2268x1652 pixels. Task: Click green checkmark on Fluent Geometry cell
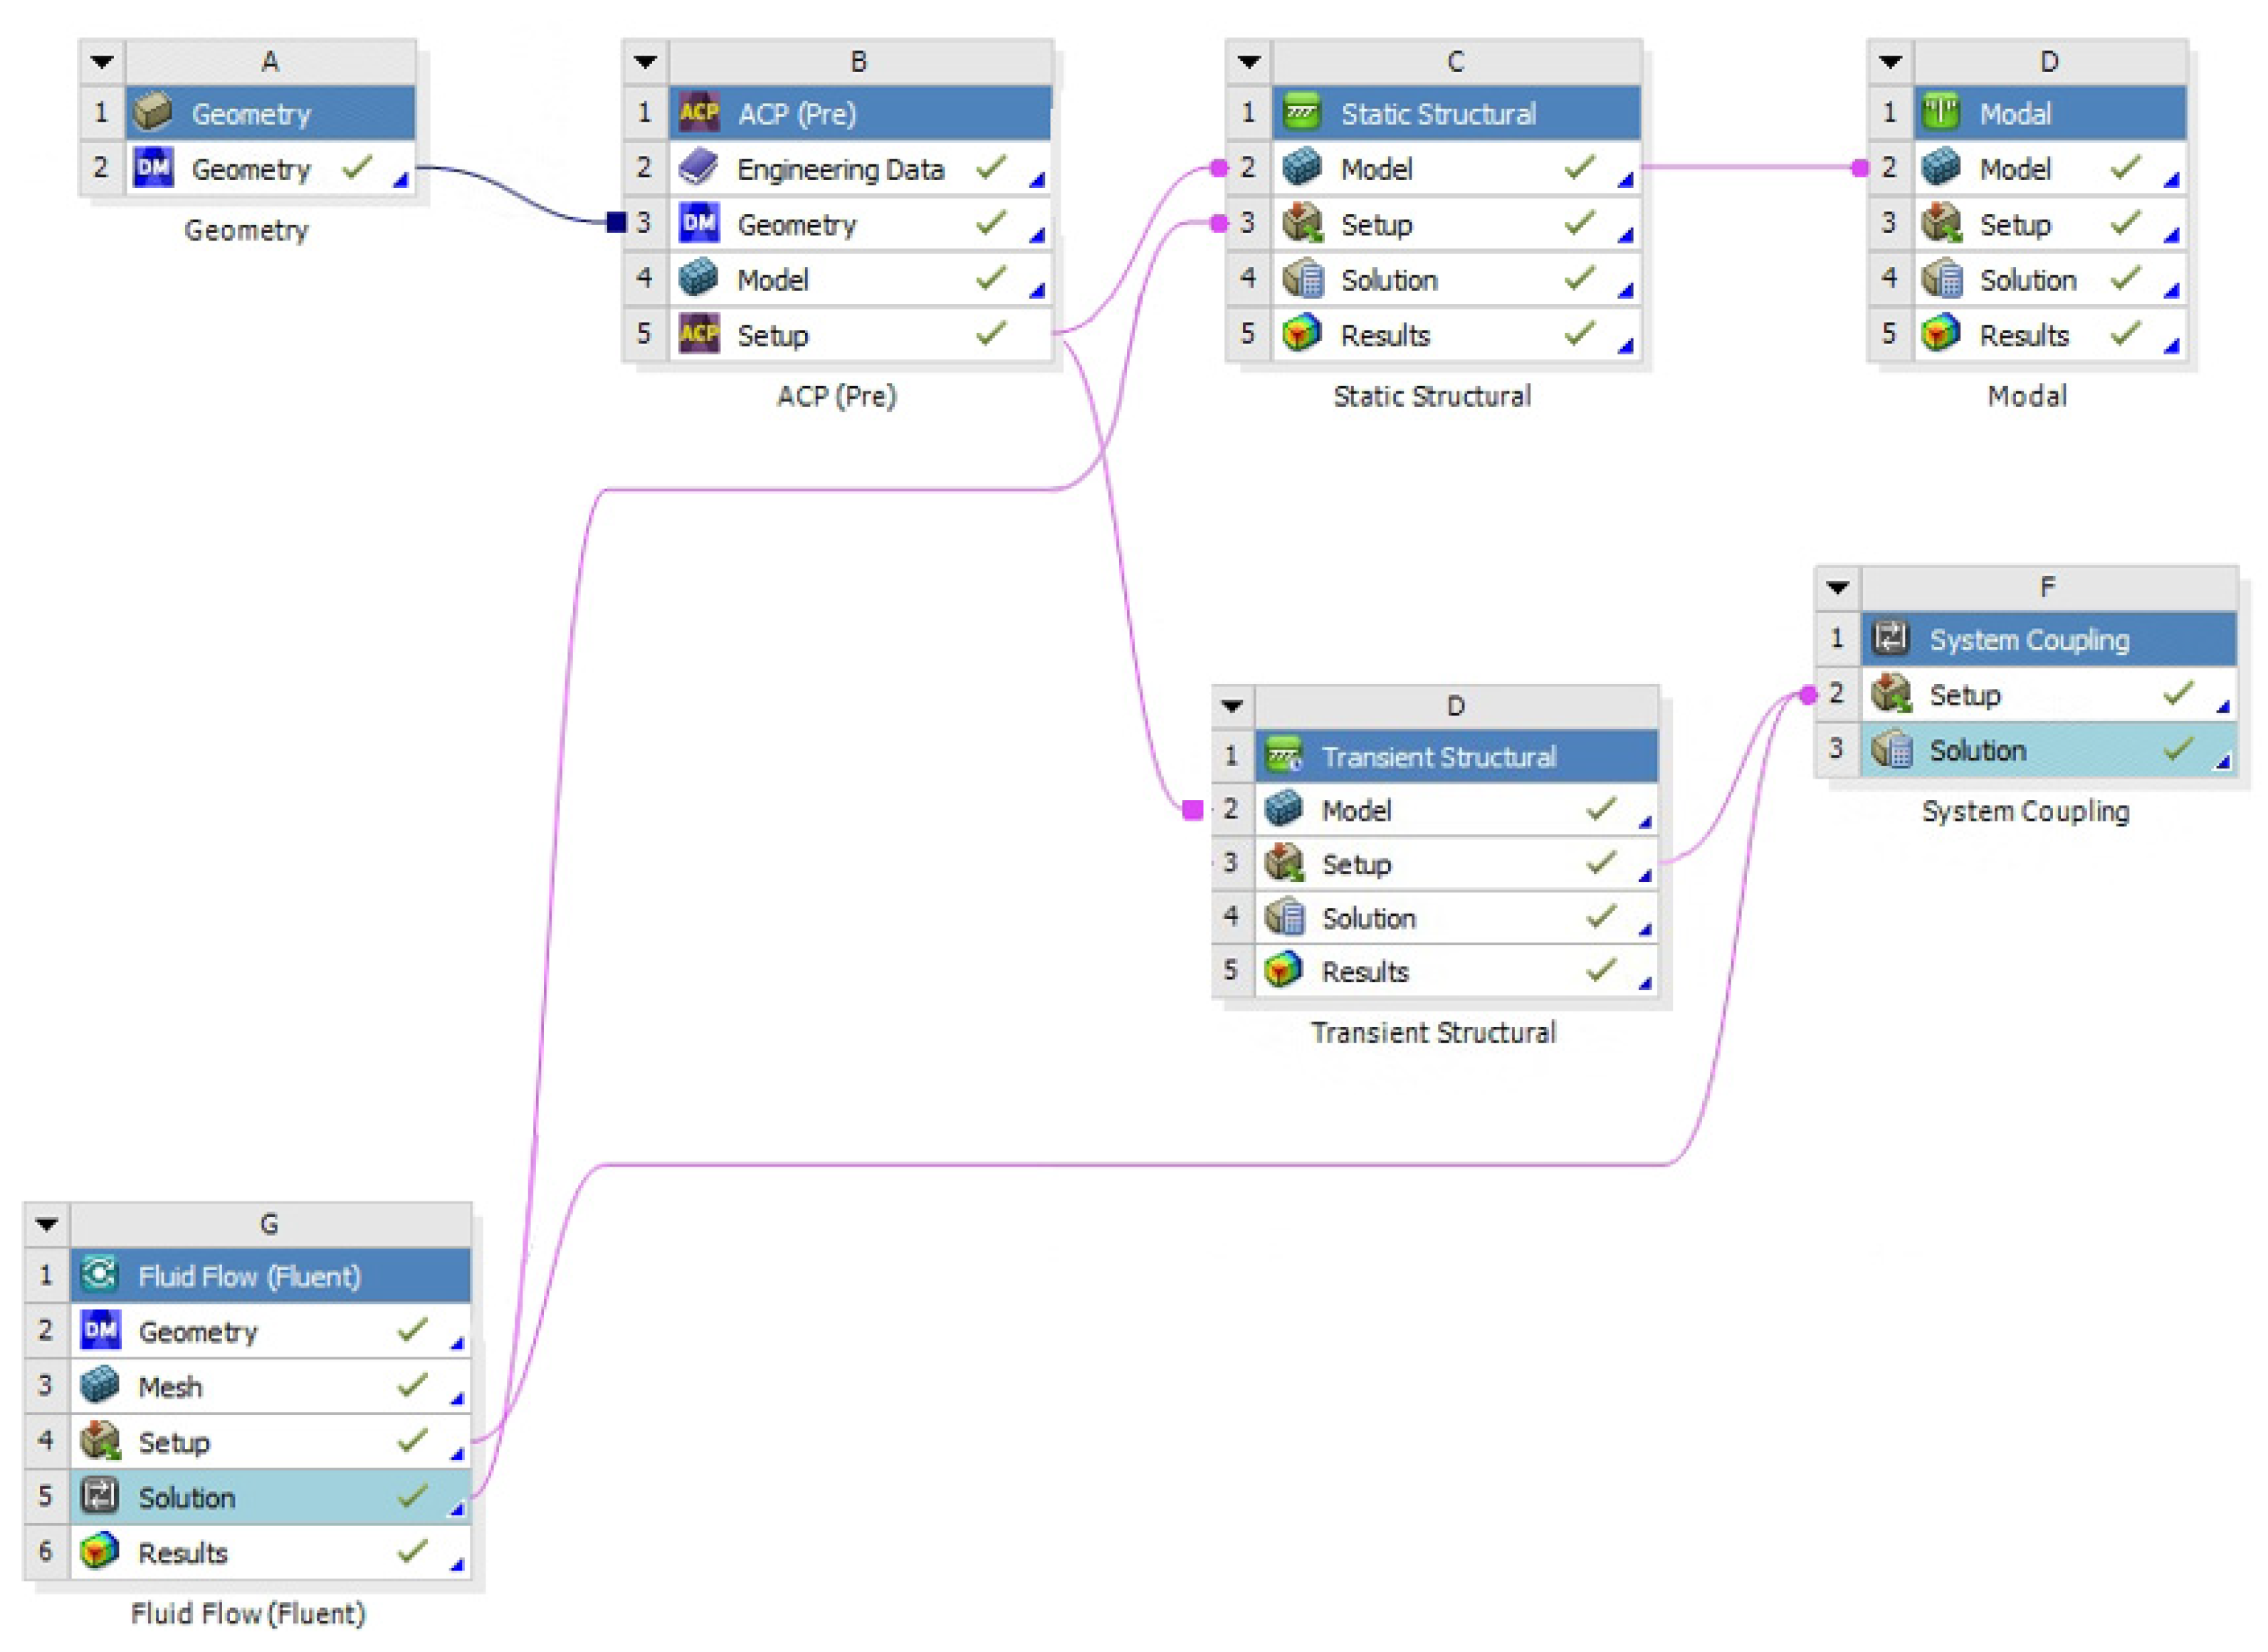coord(412,1330)
